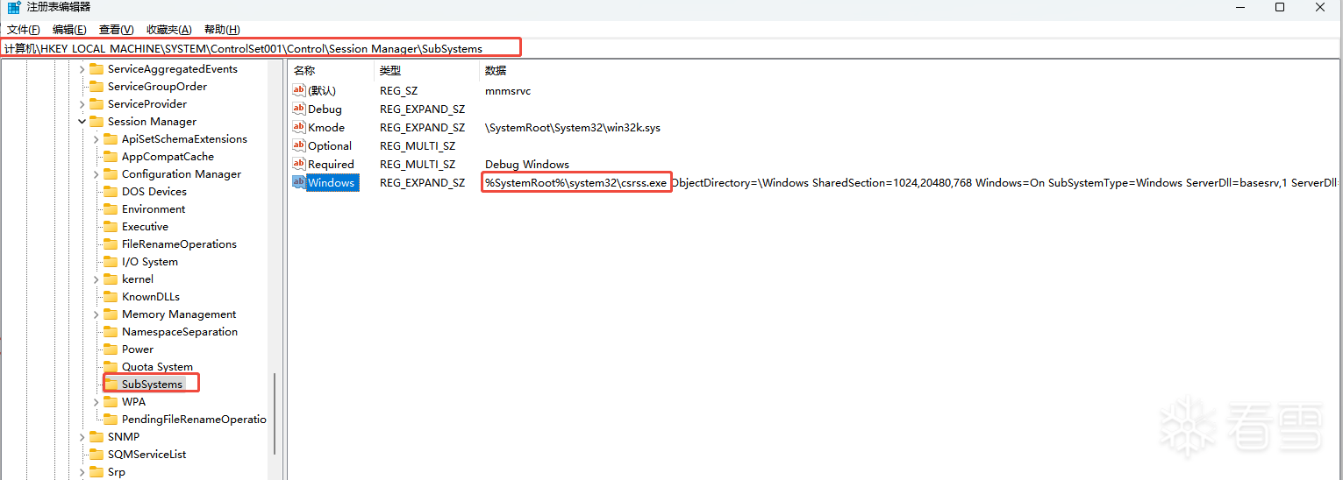Click REG_MULTI_SZ type in Optional row
Screen dimensions: 1343x480
coord(418,146)
